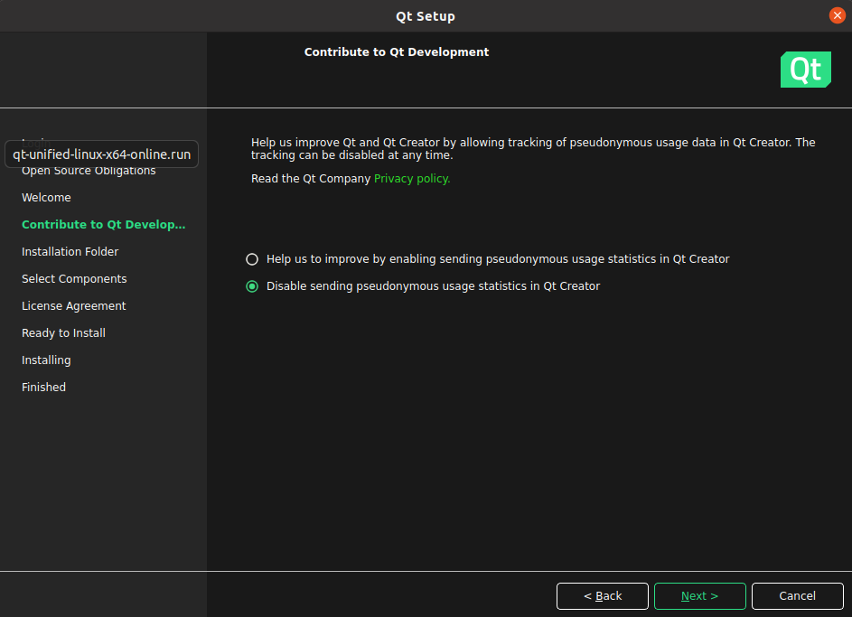Viewport: 852px width, 617px height.
Task: Select the Open Source Obligations step
Action: (89, 172)
